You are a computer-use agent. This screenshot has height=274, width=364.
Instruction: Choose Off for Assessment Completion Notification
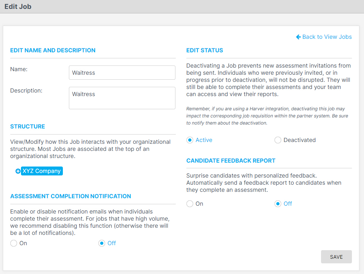pos(102,243)
